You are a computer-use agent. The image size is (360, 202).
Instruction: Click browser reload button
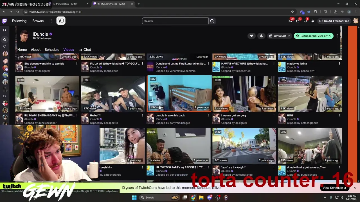17,12
